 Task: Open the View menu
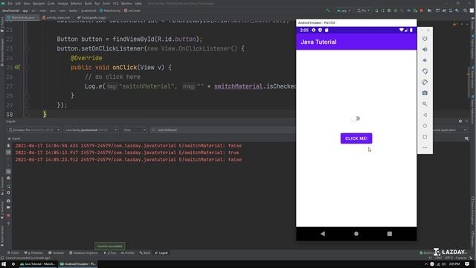coord(27,4)
